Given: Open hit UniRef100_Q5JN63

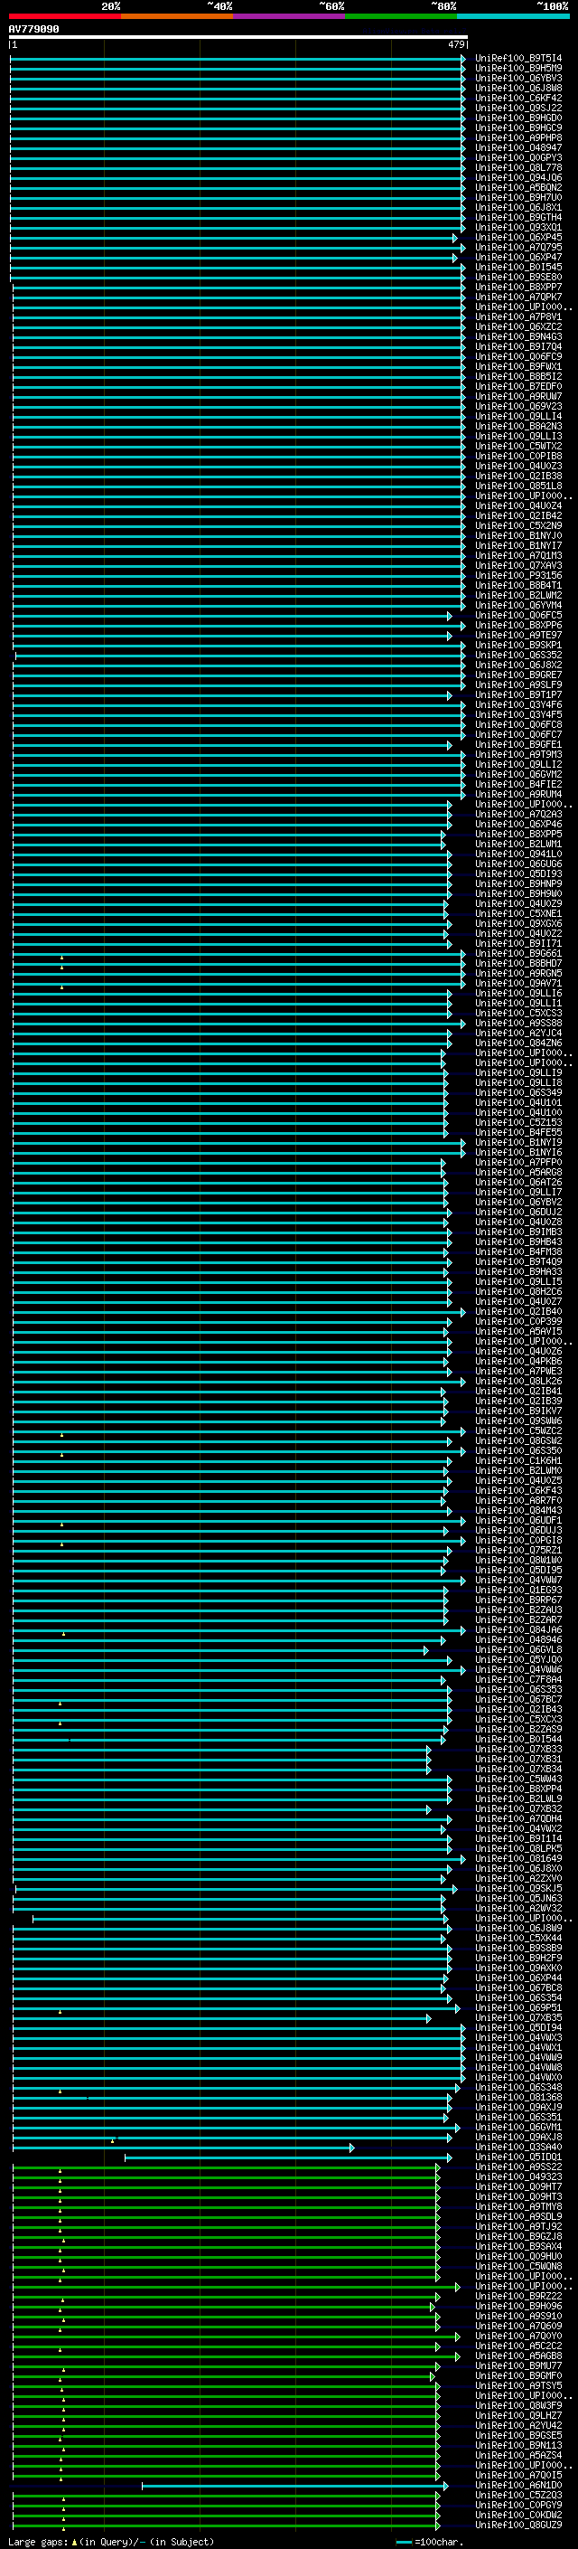Looking at the screenshot, I should [x=517, y=1898].
